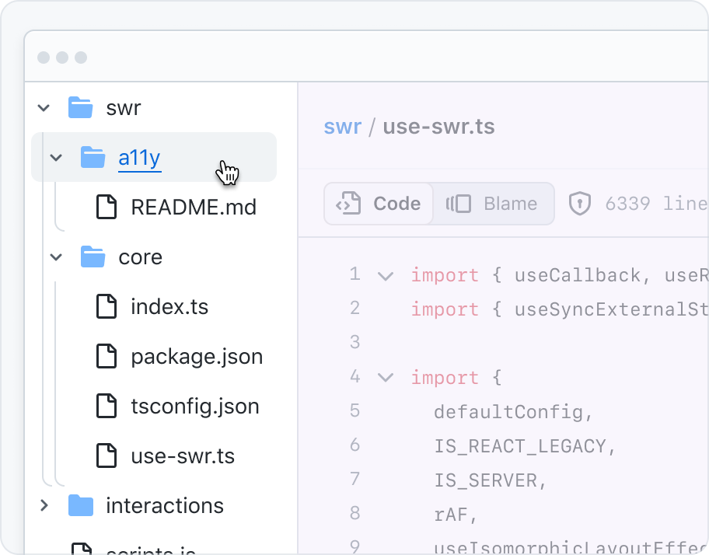Select line number 6

(x=355, y=445)
